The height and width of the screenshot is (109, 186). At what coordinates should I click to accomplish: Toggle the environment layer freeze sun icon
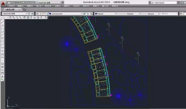tap(43, 14)
